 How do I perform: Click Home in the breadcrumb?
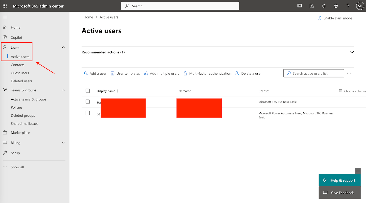(88, 17)
